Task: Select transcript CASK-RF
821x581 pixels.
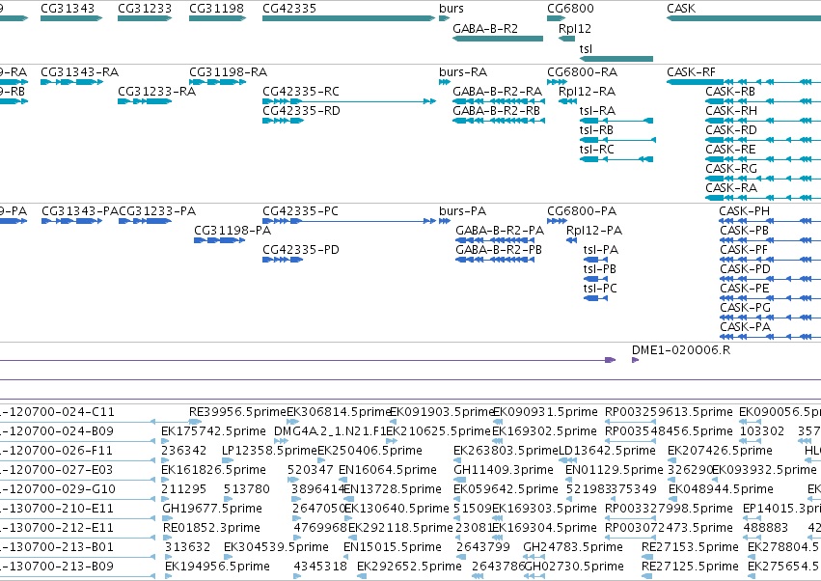Action: pos(744,82)
